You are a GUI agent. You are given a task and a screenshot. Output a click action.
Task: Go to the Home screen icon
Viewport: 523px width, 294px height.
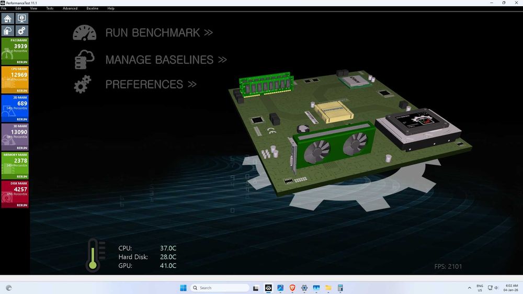pos(8,18)
